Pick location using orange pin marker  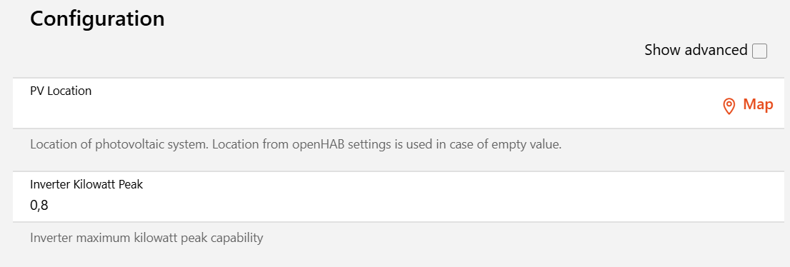(729, 106)
